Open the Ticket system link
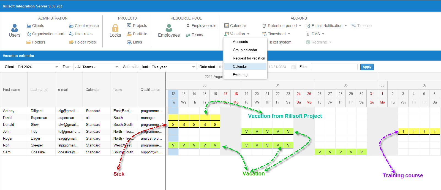441x190 pixels. (279, 42)
